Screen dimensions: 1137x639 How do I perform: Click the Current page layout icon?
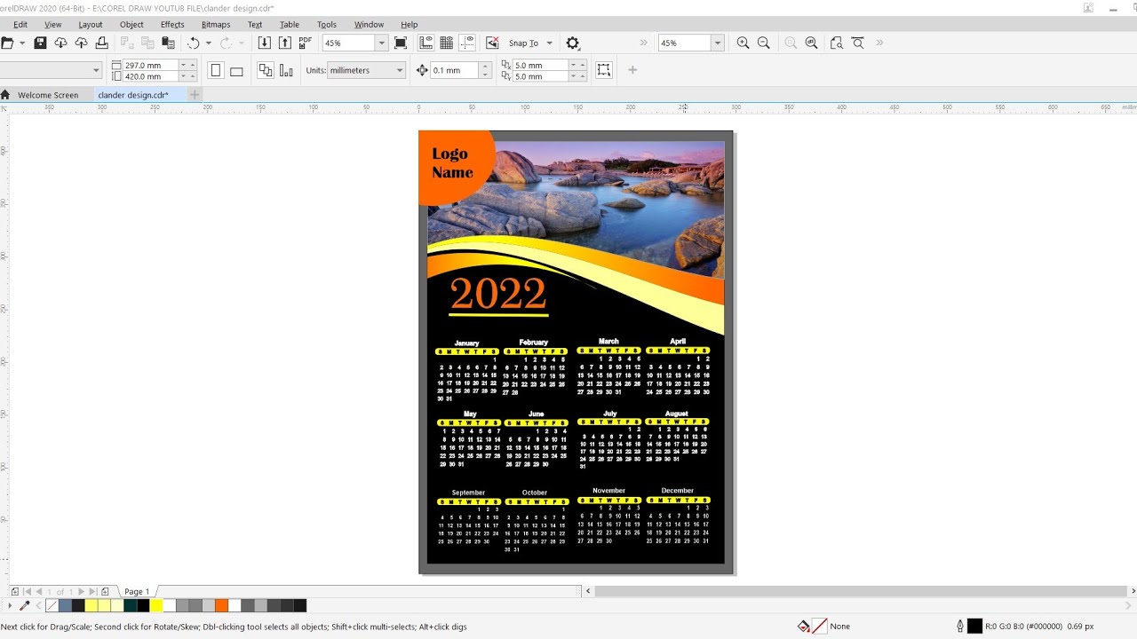point(286,70)
